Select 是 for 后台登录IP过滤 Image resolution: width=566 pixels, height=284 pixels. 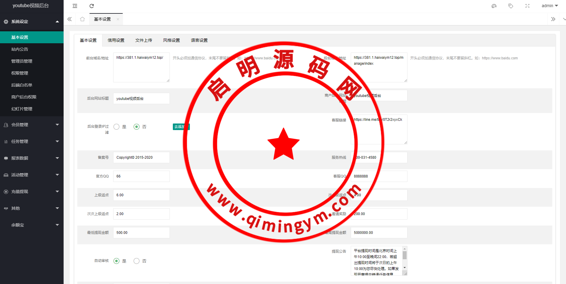point(117,127)
